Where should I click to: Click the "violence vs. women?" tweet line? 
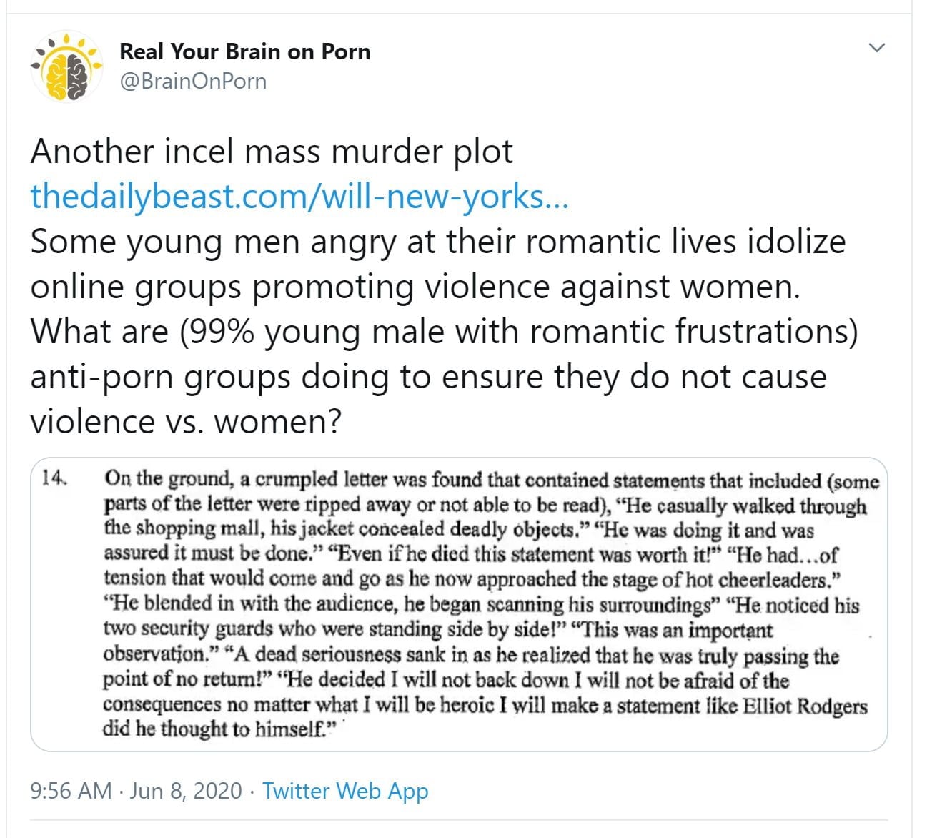tap(186, 421)
